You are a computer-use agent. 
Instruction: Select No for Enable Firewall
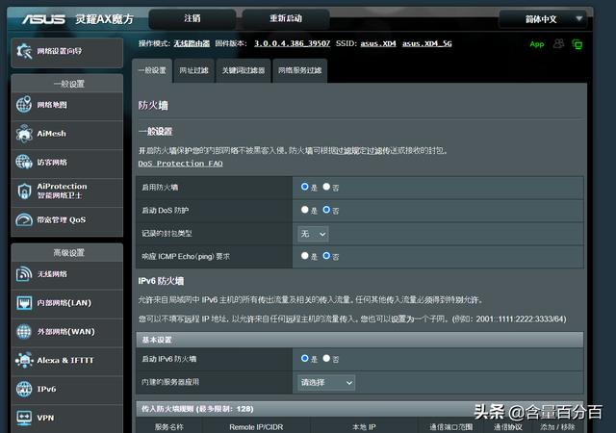[326, 187]
